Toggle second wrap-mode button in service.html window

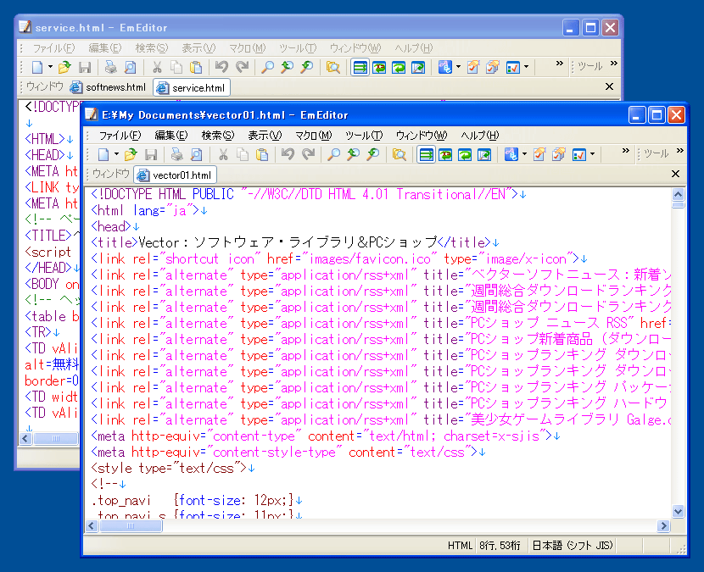click(379, 67)
